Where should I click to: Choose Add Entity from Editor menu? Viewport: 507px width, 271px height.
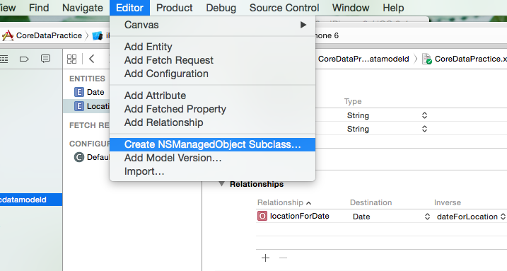tap(212, 47)
